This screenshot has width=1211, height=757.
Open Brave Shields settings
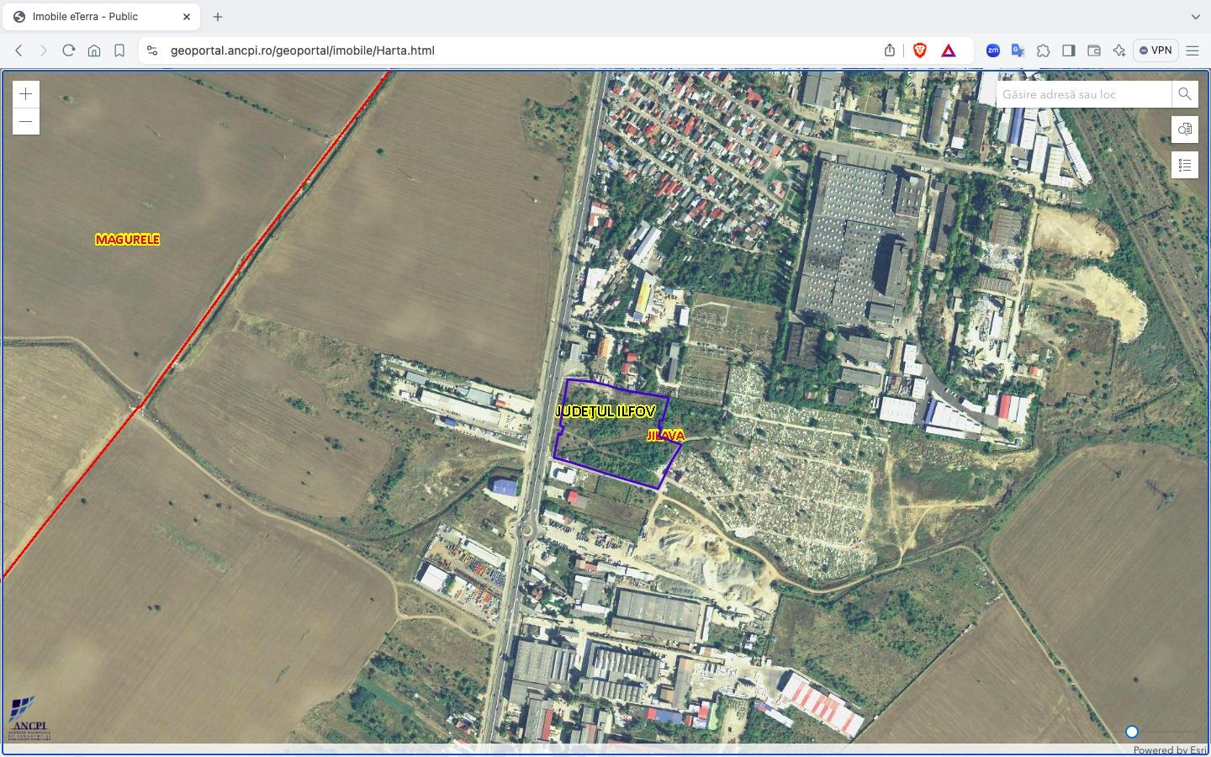pyautogui.click(x=920, y=50)
